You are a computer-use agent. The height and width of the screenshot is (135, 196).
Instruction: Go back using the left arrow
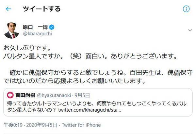[x=8, y=9]
